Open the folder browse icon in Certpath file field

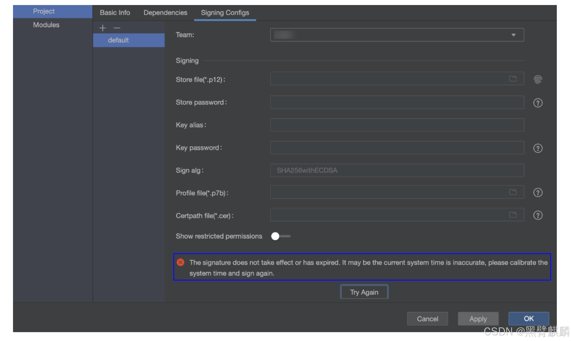[x=513, y=215]
